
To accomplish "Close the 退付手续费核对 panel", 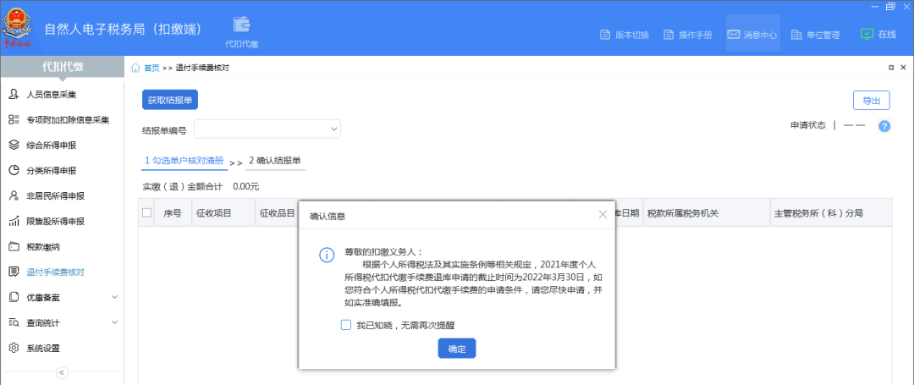I will pos(903,68).
